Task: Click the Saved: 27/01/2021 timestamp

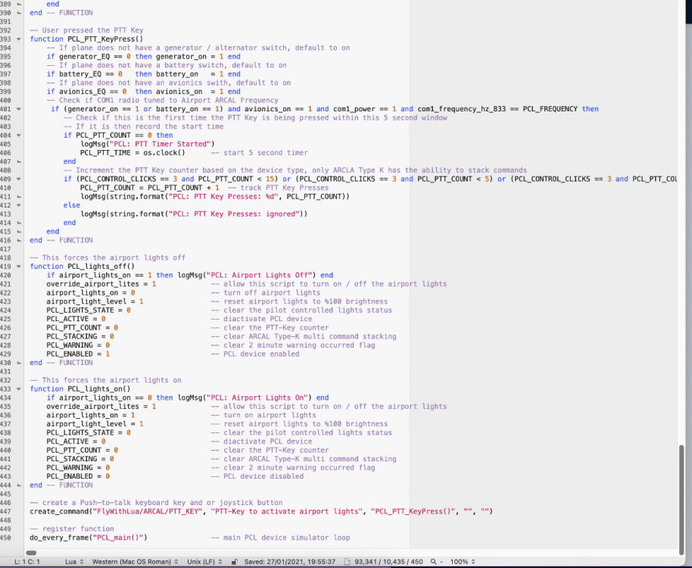Action: 291,561
